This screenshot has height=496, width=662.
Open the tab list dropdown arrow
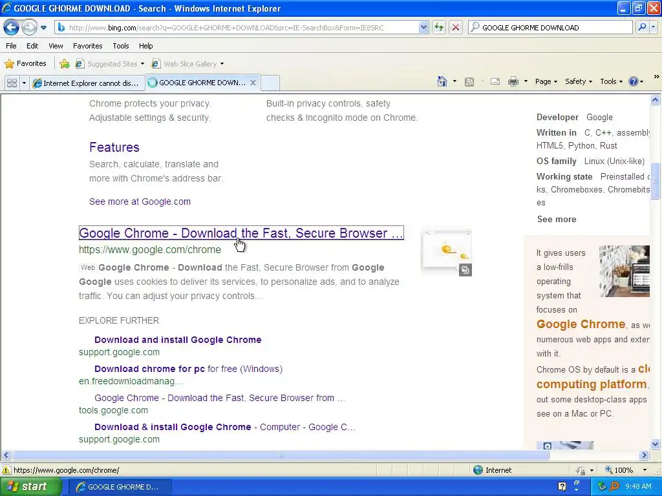[x=24, y=83]
